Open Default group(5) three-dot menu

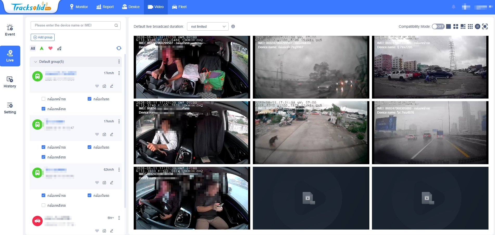(x=119, y=61)
